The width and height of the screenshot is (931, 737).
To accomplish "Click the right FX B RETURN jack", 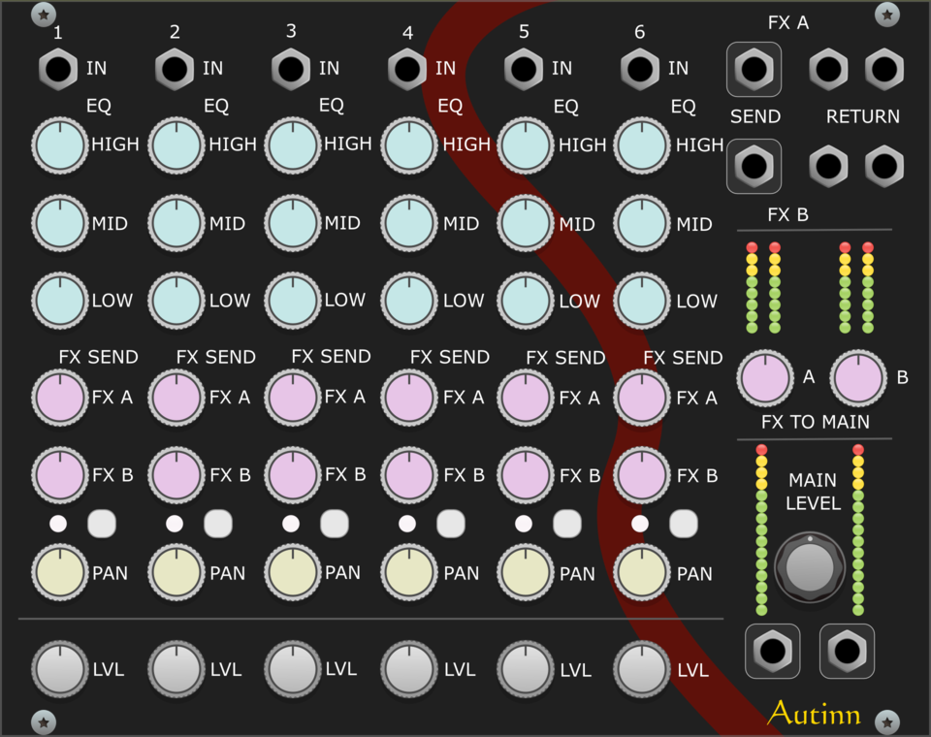I will click(x=884, y=166).
